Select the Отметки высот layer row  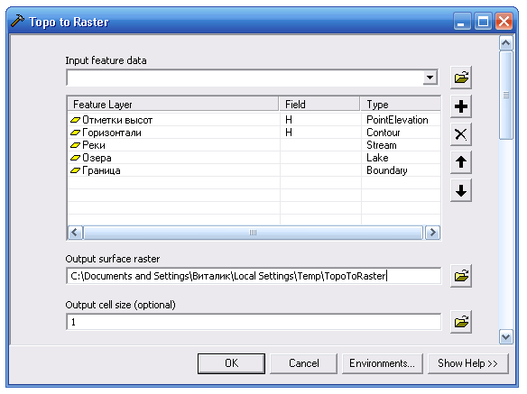tap(254, 120)
